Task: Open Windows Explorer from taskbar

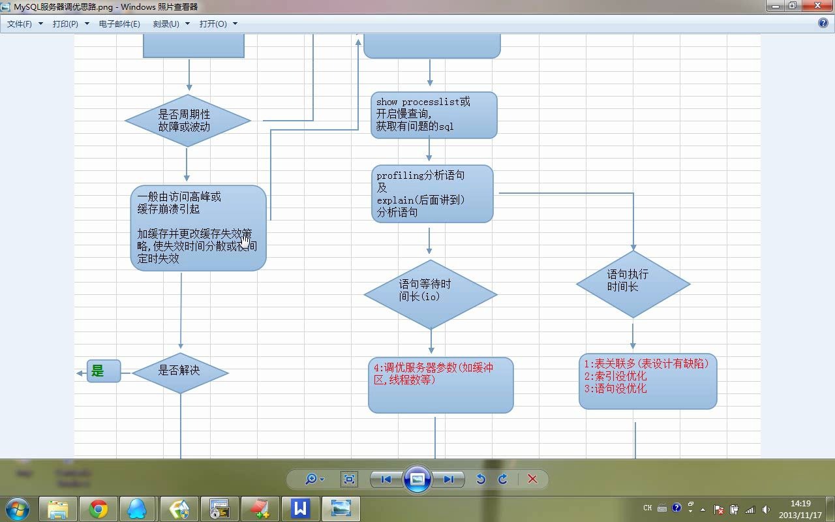Action: (x=58, y=509)
